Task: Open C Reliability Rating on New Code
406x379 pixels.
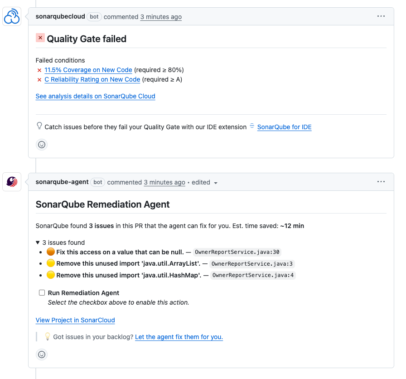Action: tap(92, 79)
